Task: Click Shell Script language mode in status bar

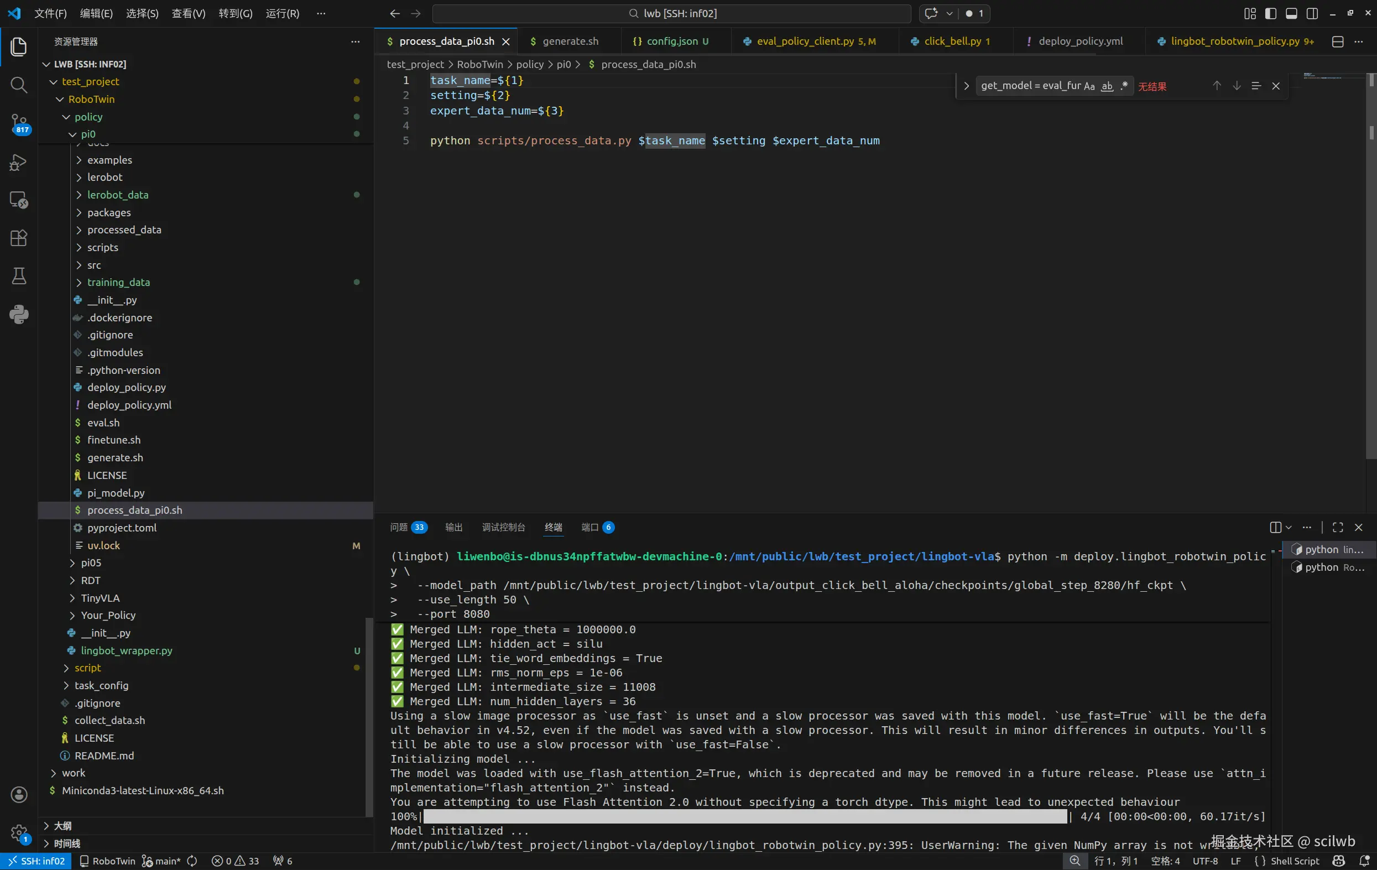Action: coord(1294,861)
